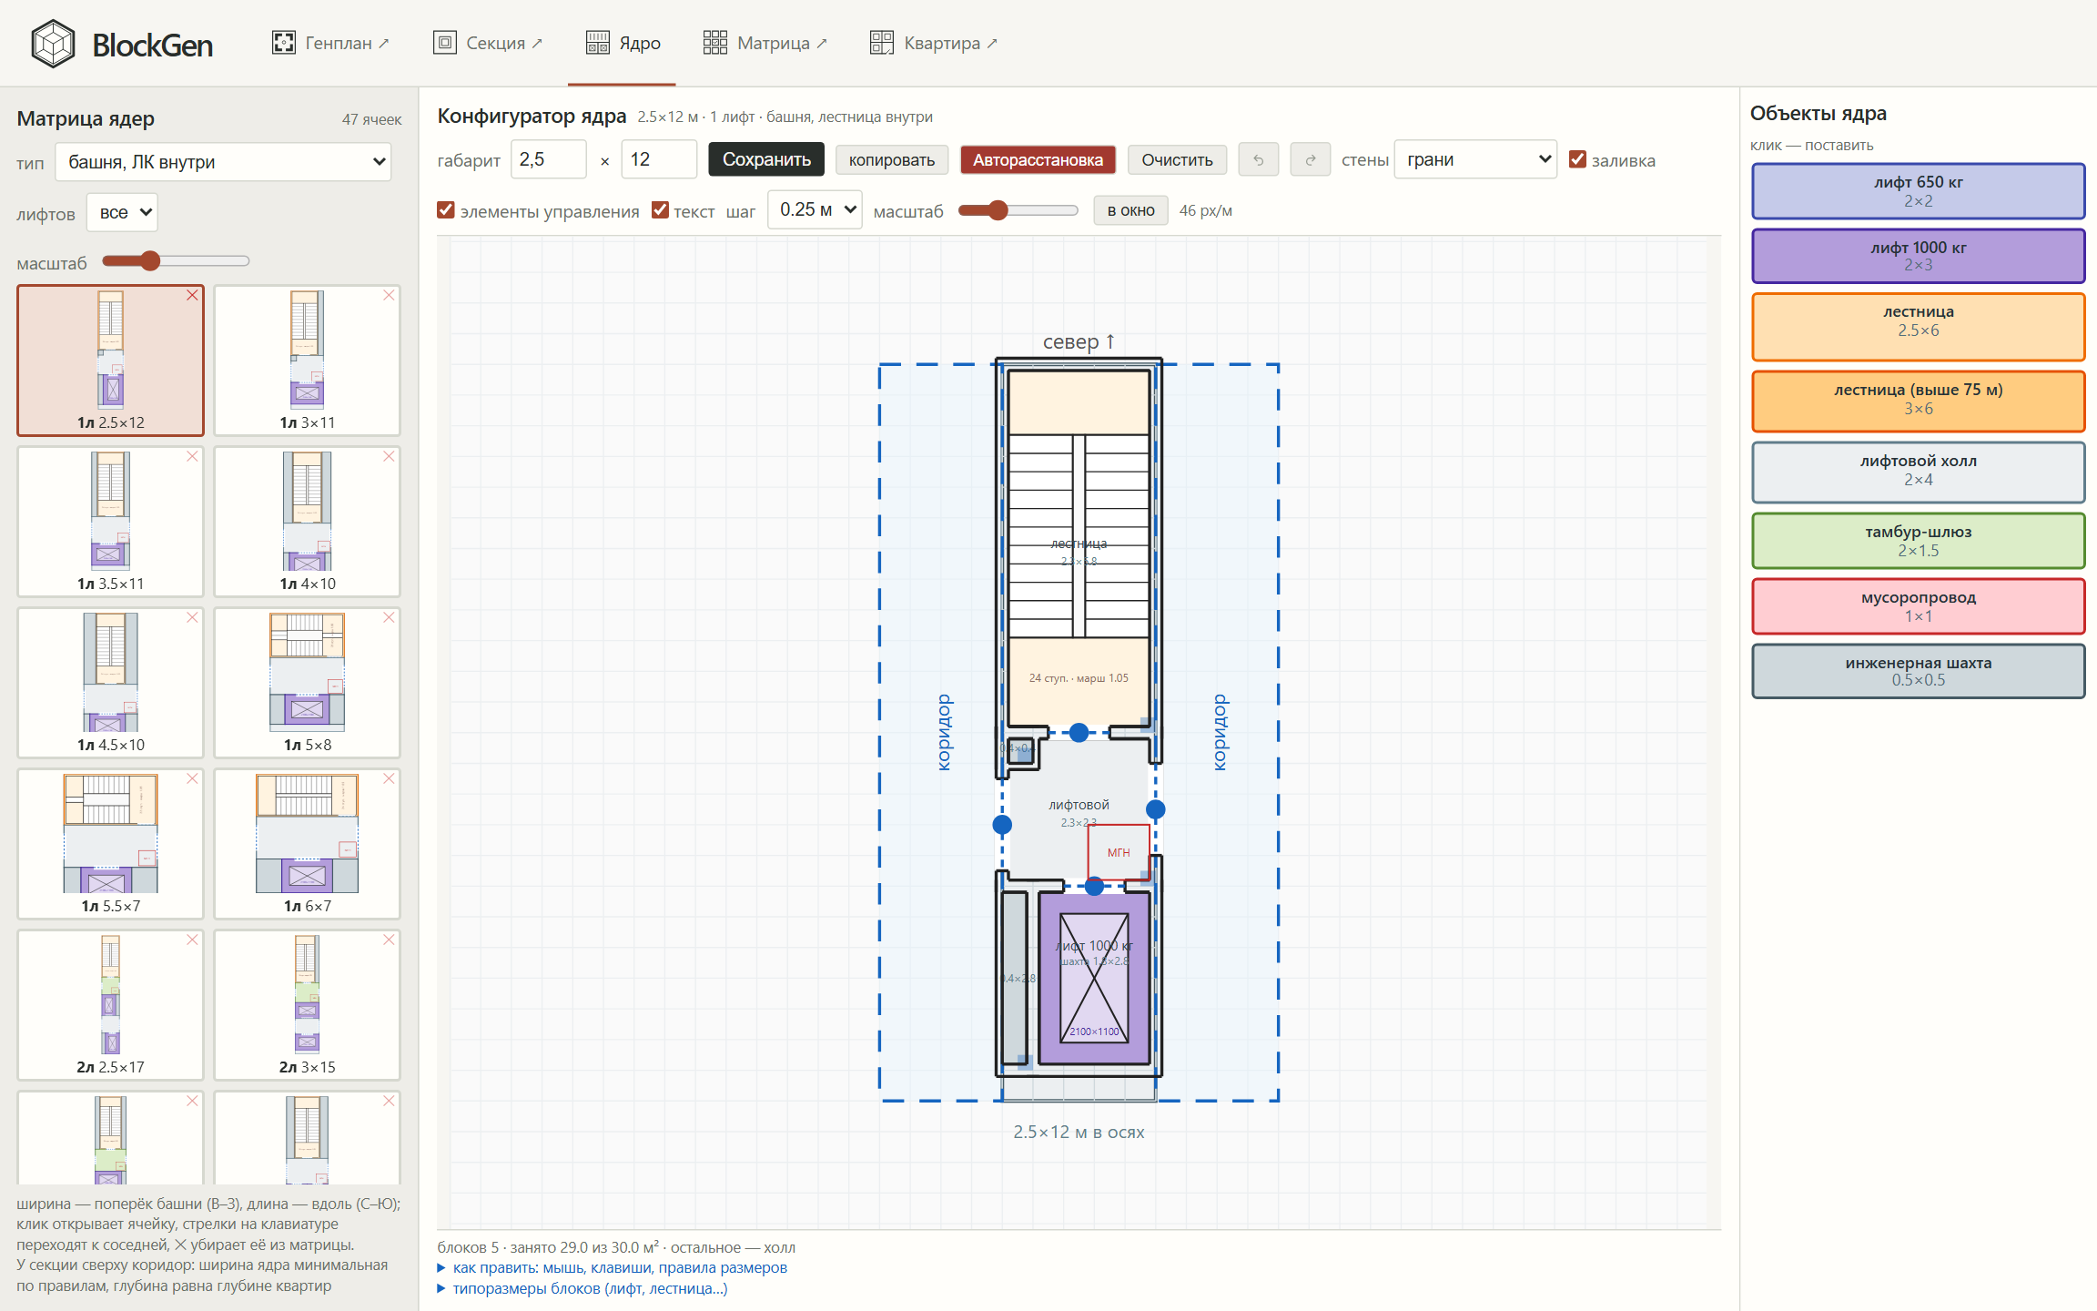The image size is (2097, 1311).
Task: Click the габарит width field
Action: 549,160
